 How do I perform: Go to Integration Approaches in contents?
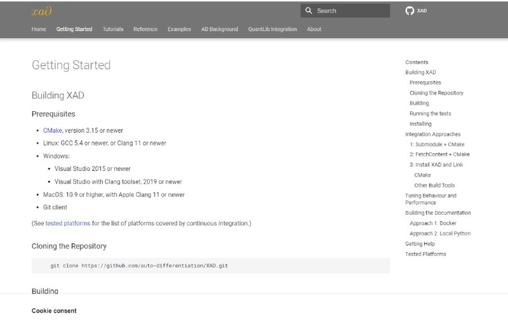(x=432, y=134)
